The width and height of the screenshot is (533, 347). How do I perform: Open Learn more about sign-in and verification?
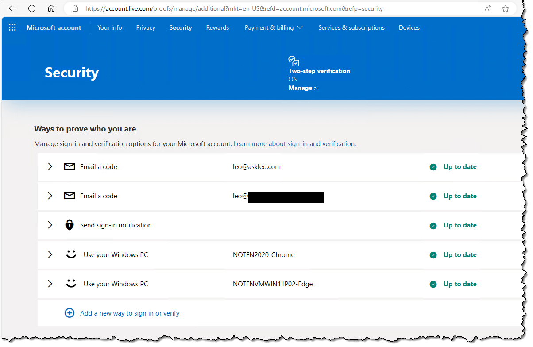point(294,144)
